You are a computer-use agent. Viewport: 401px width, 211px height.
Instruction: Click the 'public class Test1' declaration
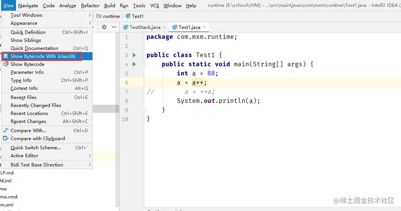184,55
